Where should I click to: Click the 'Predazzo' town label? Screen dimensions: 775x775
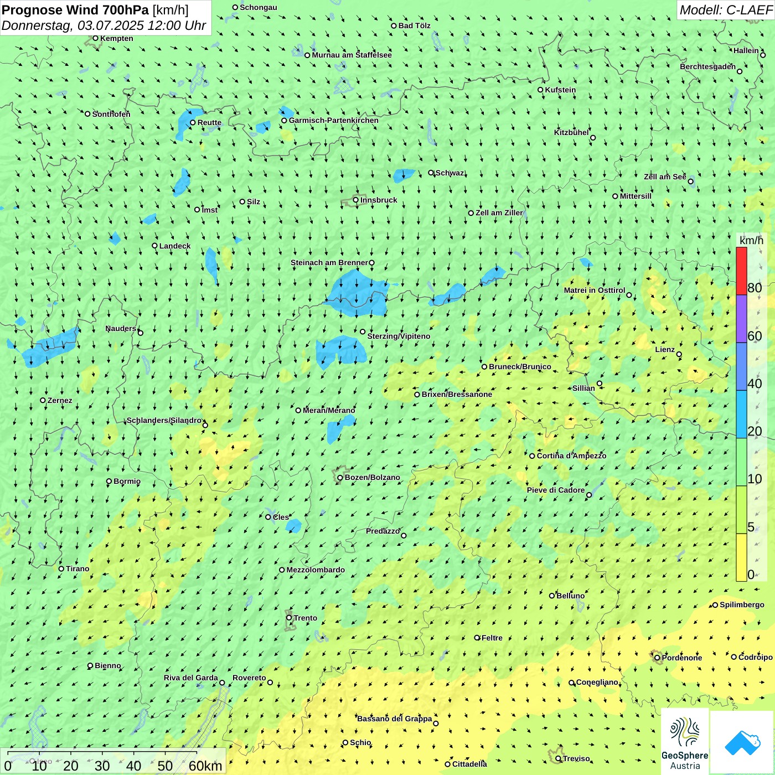(383, 531)
